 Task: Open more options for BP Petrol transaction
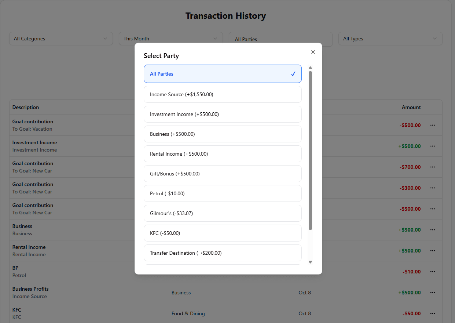tap(432, 272)
